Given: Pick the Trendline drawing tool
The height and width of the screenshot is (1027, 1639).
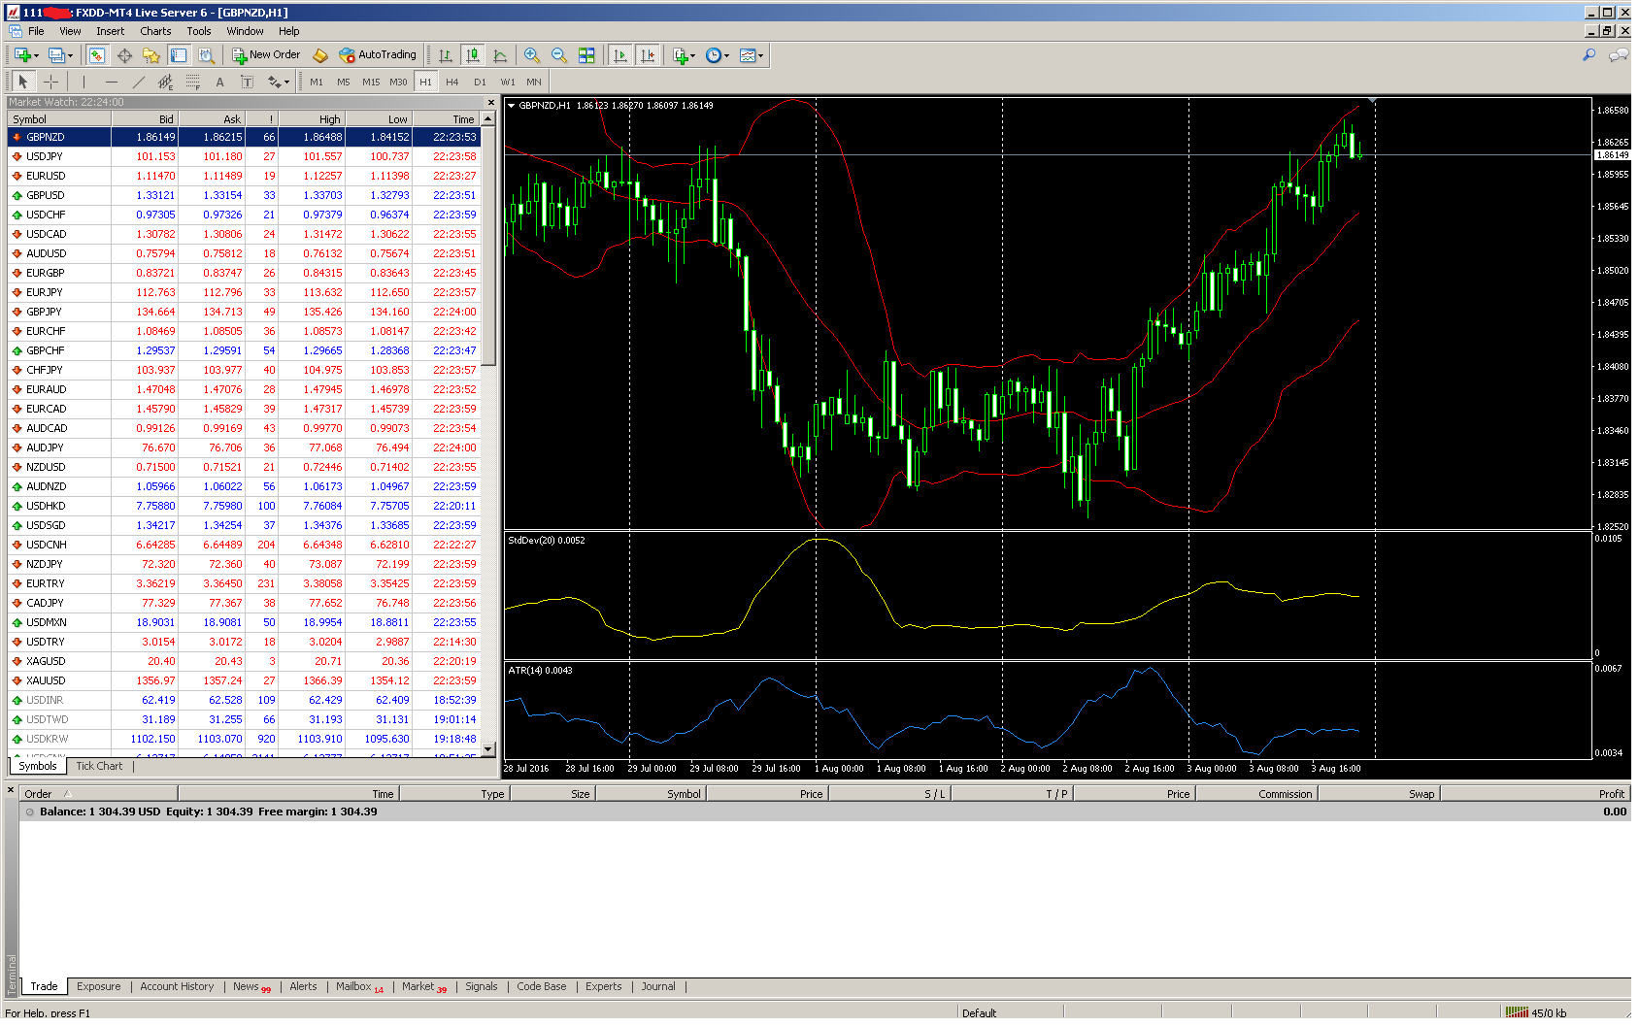Looking at the screenshot, I should click(x=139, y=82).
